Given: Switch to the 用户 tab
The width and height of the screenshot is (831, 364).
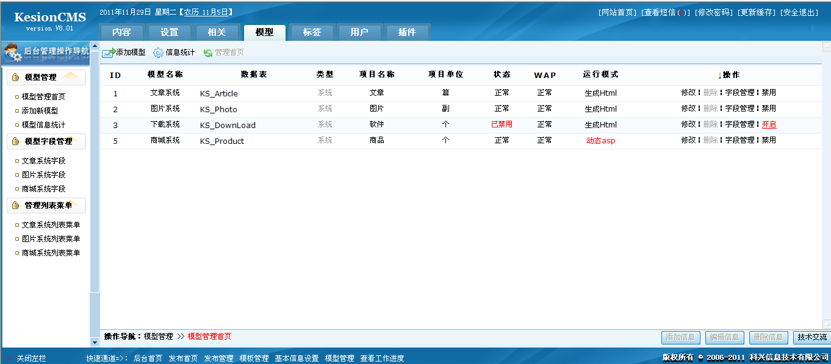Looking at the screenshot, I should (360, 33).
